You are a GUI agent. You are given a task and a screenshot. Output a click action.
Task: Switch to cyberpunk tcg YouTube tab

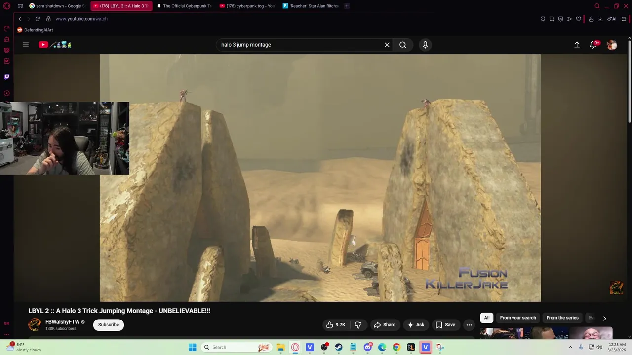coord(247,6)
